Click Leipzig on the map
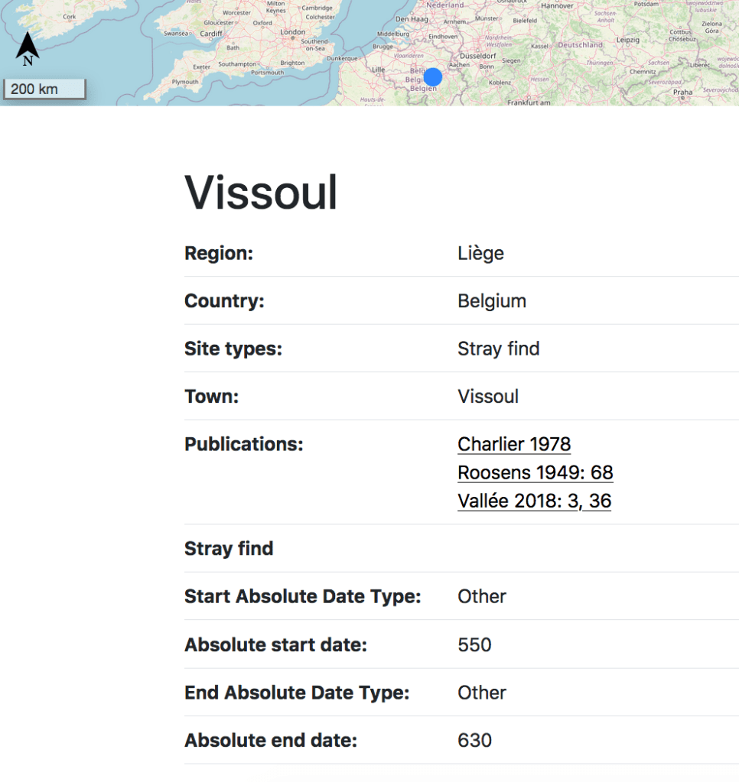 [x=628, y=40]
